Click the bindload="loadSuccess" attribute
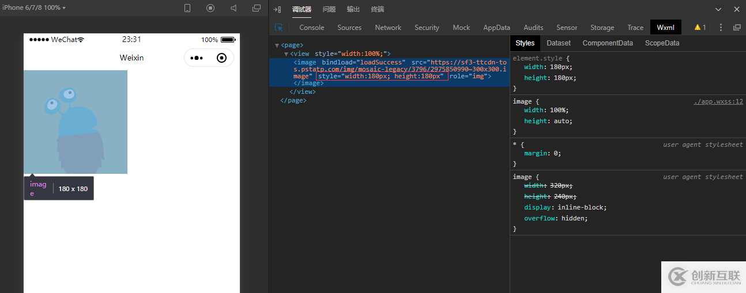 click(363, 62)
